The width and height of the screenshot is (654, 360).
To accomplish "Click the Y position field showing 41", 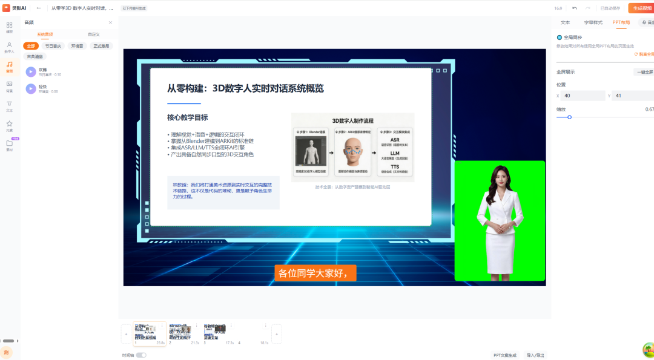I will (x=633, y=96).
